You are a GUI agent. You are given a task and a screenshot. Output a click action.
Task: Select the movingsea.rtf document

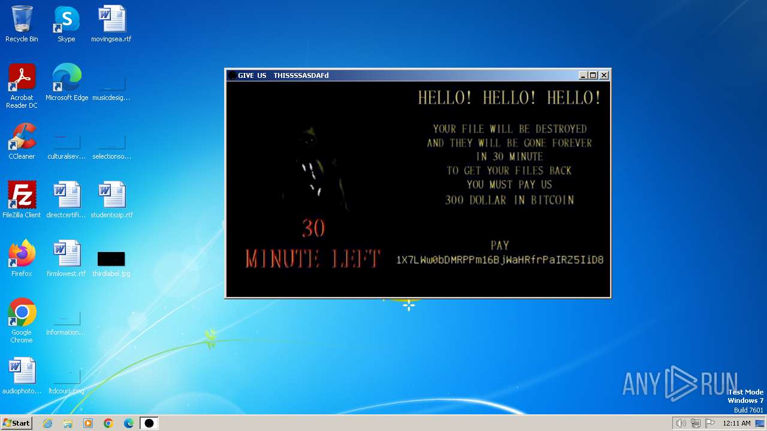(111, 24)
